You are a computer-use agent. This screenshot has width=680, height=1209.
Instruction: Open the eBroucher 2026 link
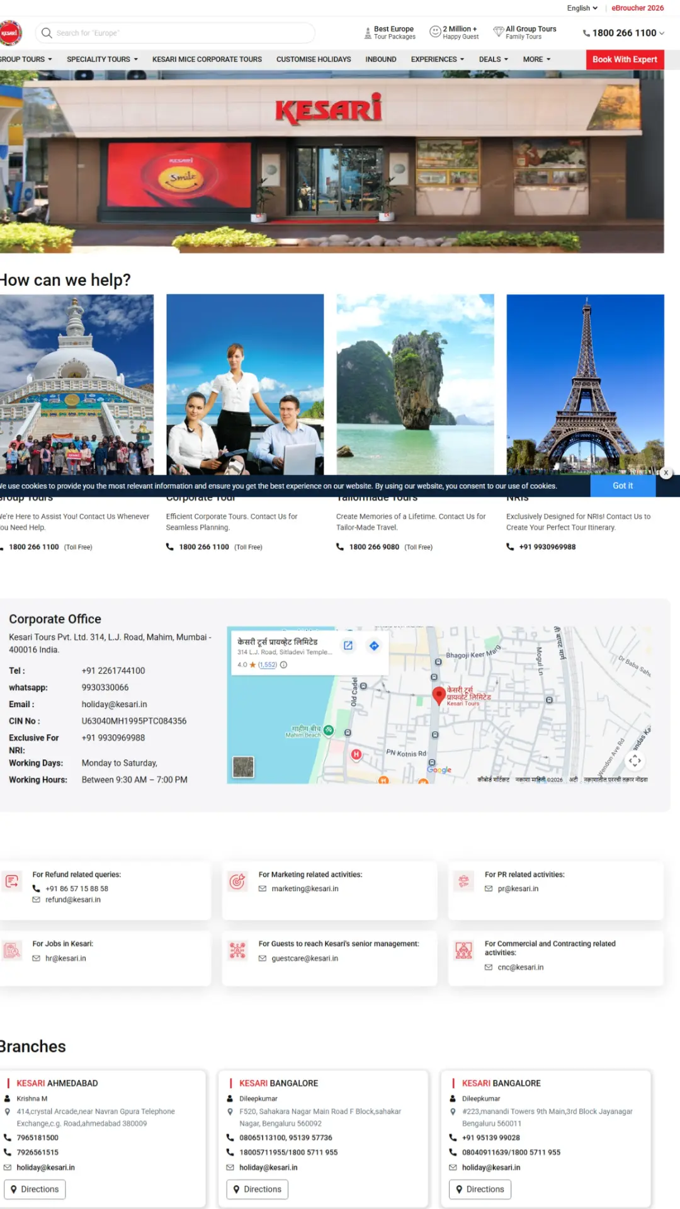point(637,8)
